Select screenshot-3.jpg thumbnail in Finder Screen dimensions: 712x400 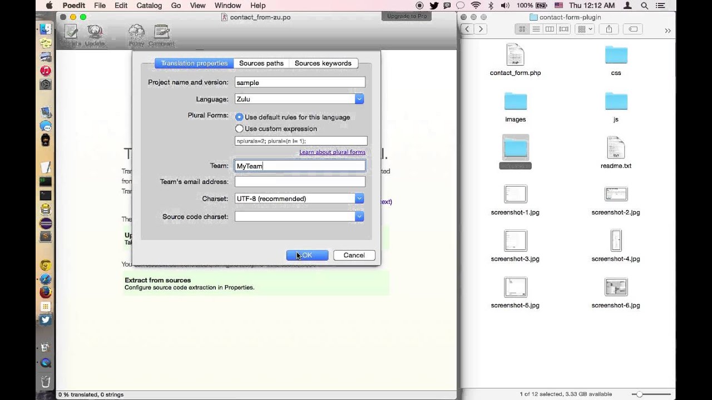coord(515,241)
